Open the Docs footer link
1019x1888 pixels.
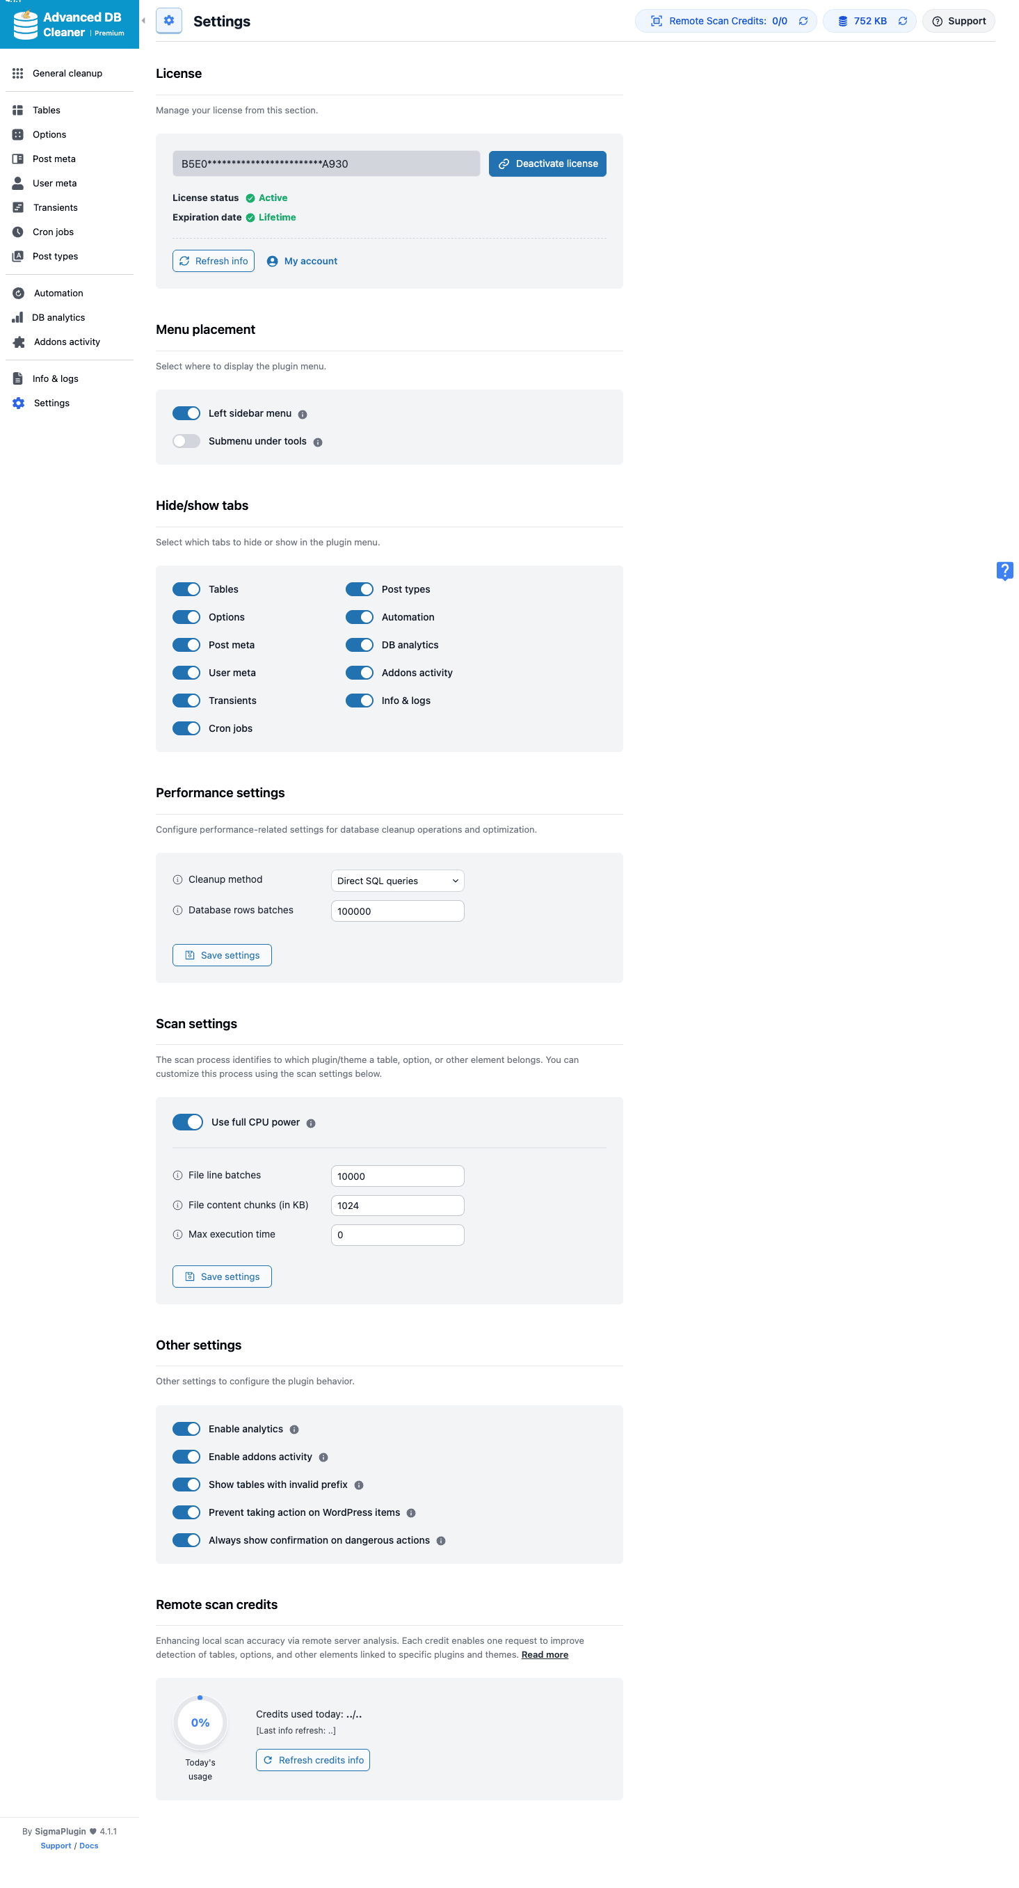coord(88,1846)
